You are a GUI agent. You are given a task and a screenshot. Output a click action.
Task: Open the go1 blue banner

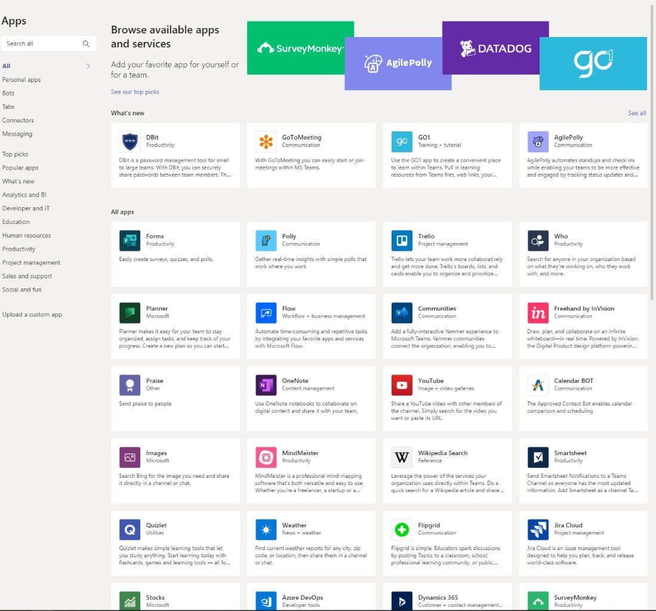point(593,64)
